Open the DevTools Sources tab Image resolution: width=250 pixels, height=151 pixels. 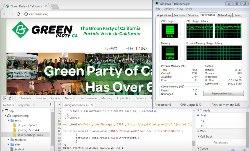click(x=55, y=98)
